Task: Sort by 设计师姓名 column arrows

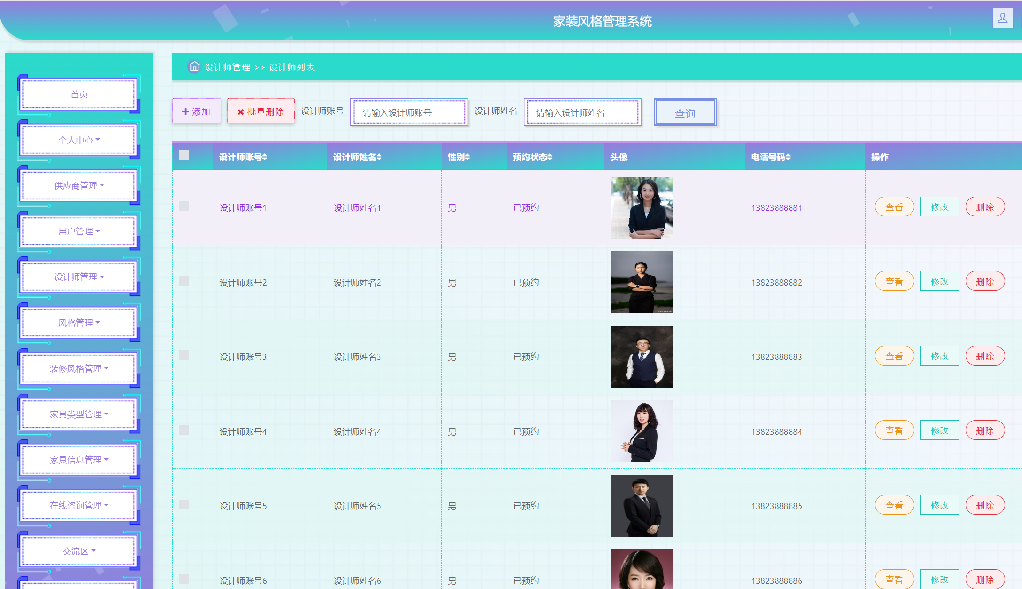Action: click(x=379, y=157)
